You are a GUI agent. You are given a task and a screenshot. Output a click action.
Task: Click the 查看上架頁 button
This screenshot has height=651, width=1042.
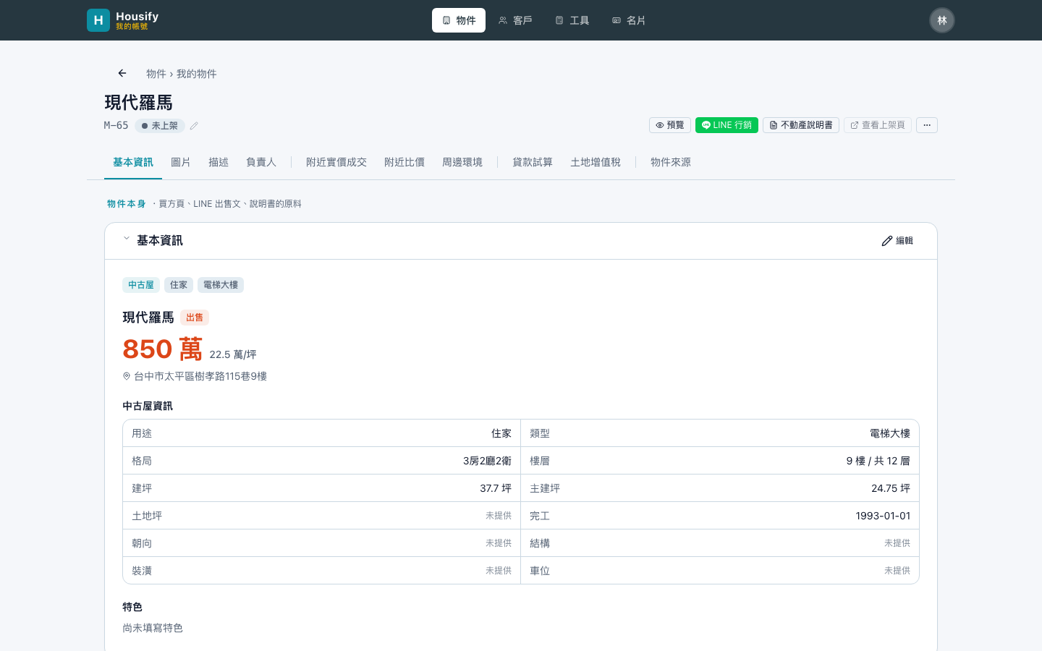pyautogui.click(x=878, y=125)
